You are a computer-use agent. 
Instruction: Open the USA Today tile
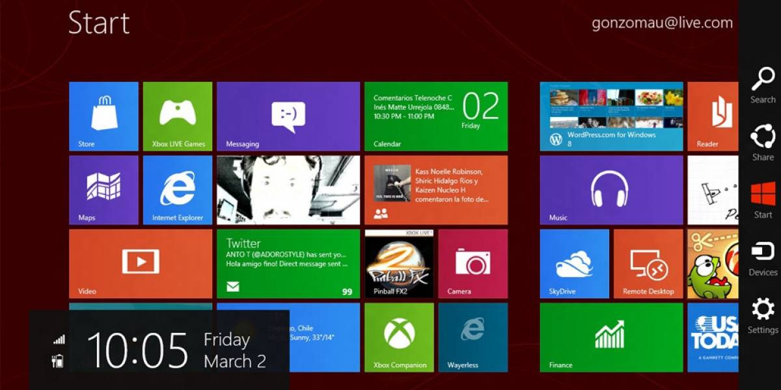713,337
